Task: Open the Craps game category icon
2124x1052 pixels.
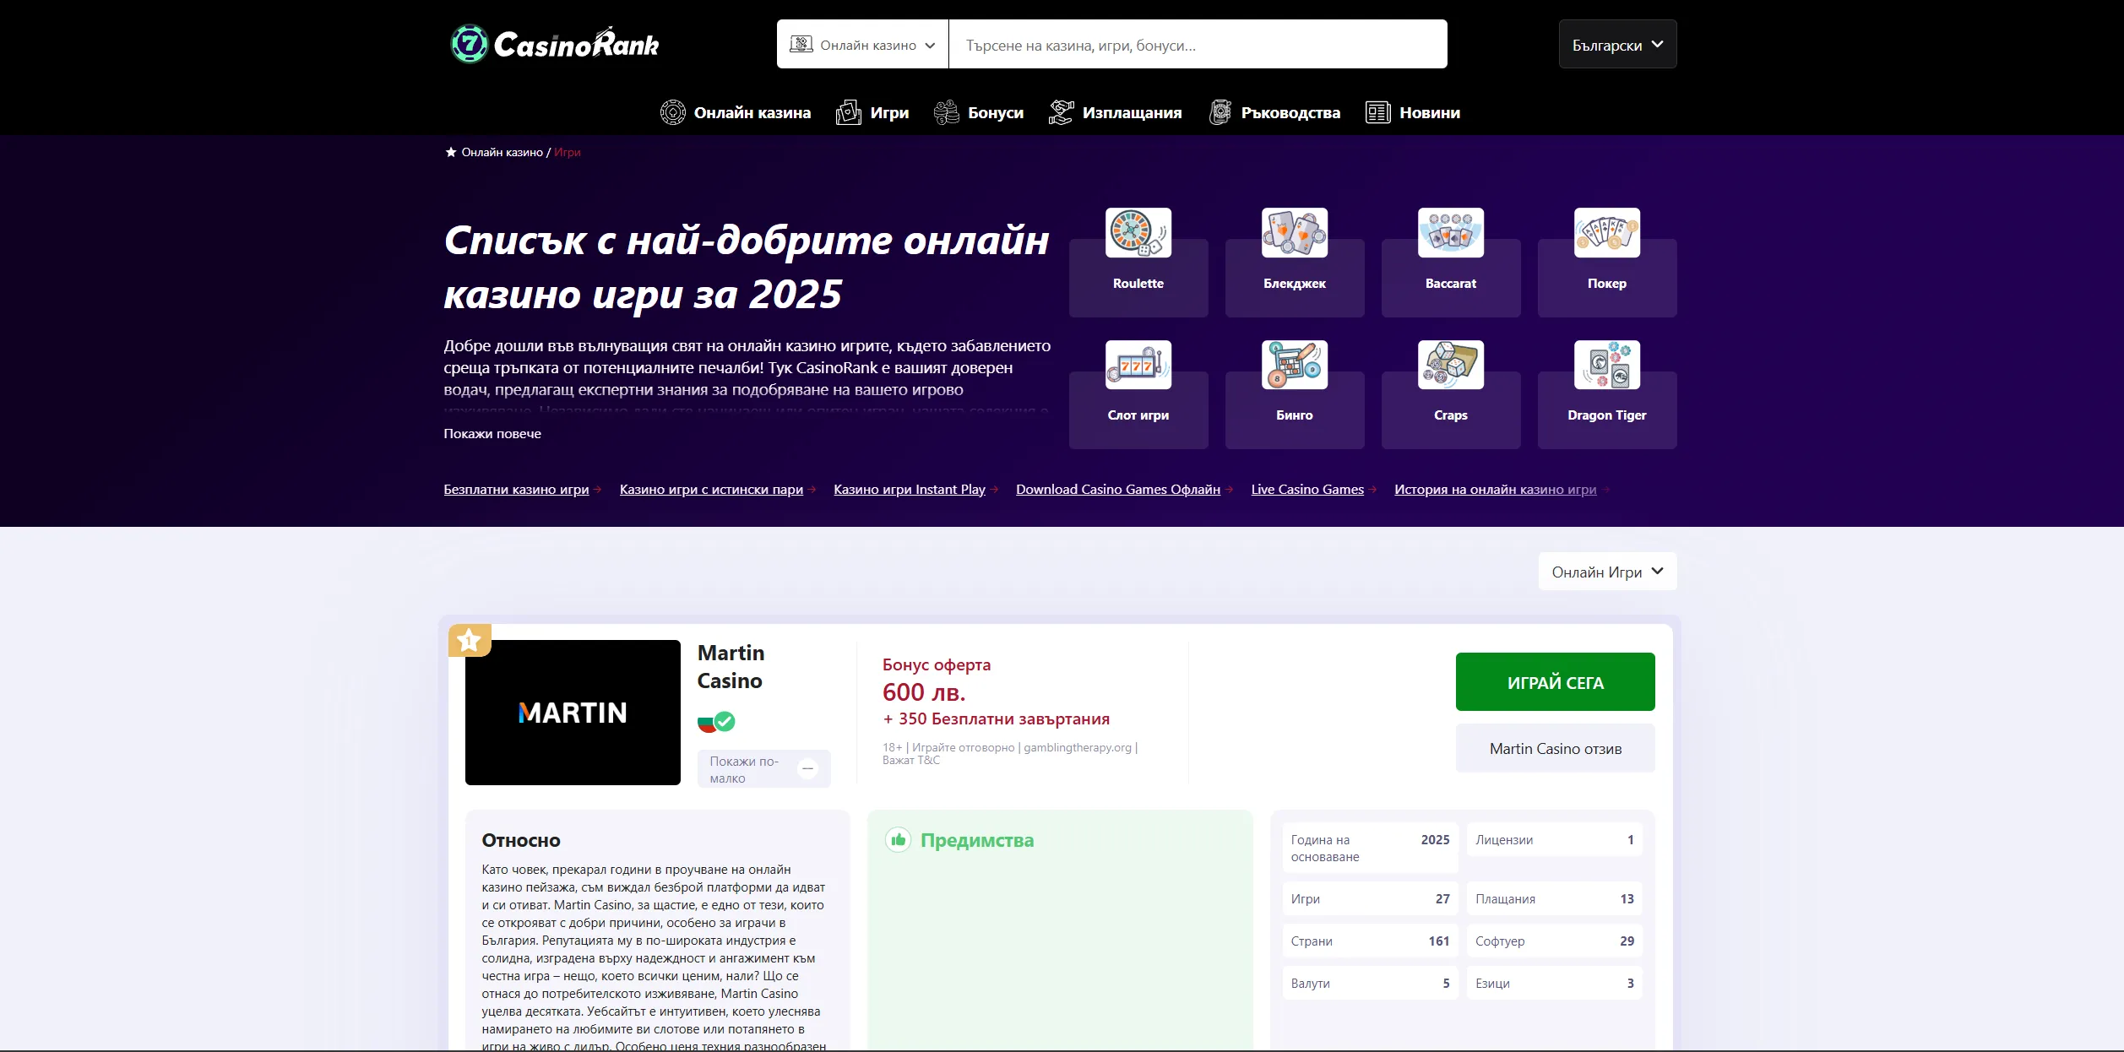Action: point(1450,365)
